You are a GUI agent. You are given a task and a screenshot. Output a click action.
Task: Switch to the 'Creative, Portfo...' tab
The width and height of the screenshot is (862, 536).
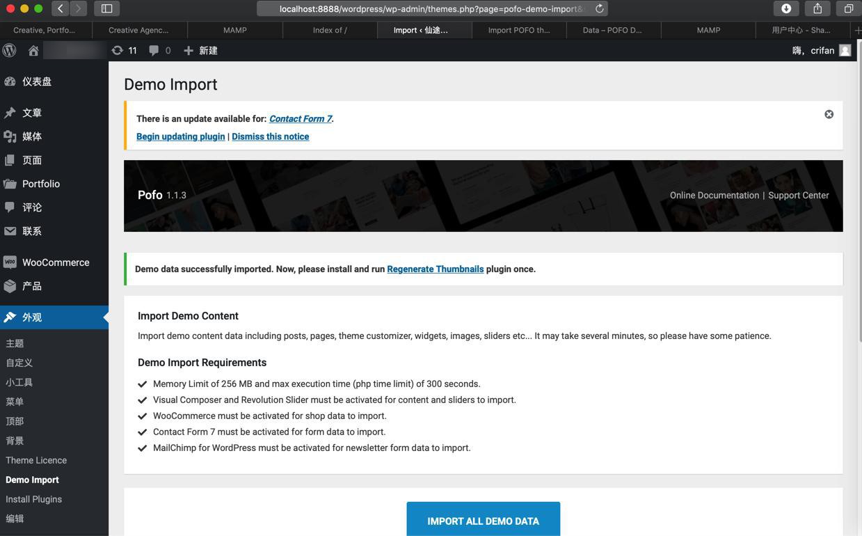(45, 30)
